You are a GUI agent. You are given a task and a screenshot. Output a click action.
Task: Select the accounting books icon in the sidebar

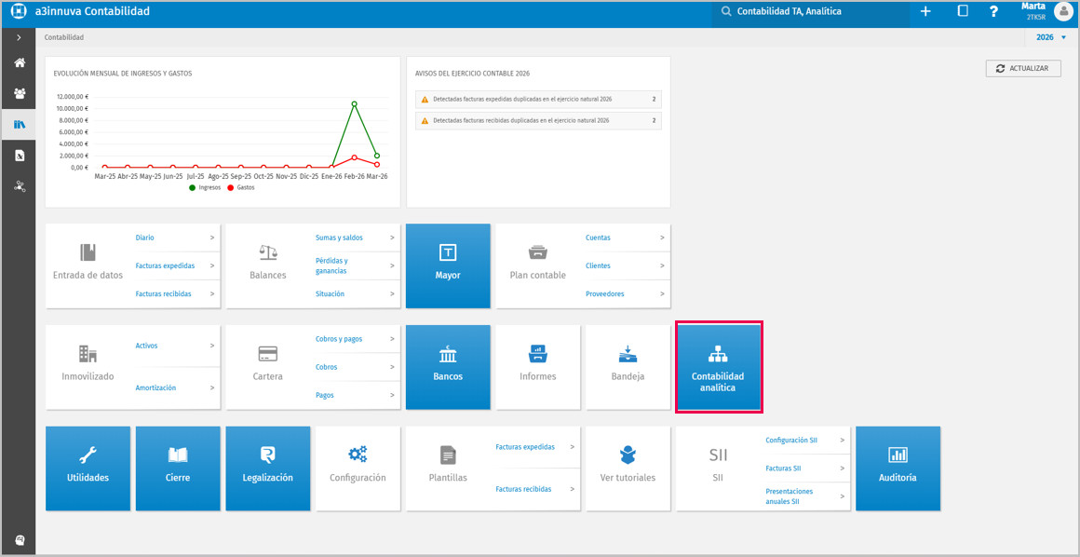click(x=20, y=124)
